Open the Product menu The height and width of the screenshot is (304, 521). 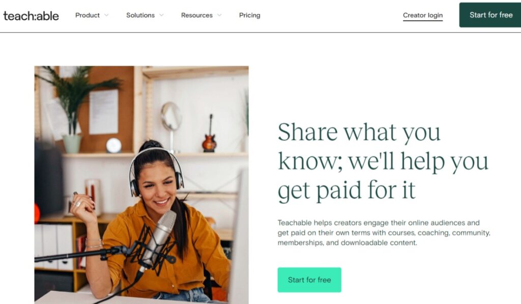[88, 15]
